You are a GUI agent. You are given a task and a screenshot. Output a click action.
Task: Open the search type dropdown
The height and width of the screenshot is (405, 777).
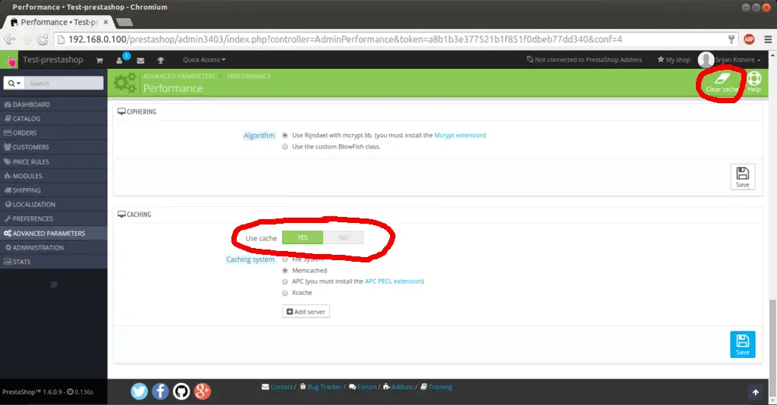coord(14,83)
